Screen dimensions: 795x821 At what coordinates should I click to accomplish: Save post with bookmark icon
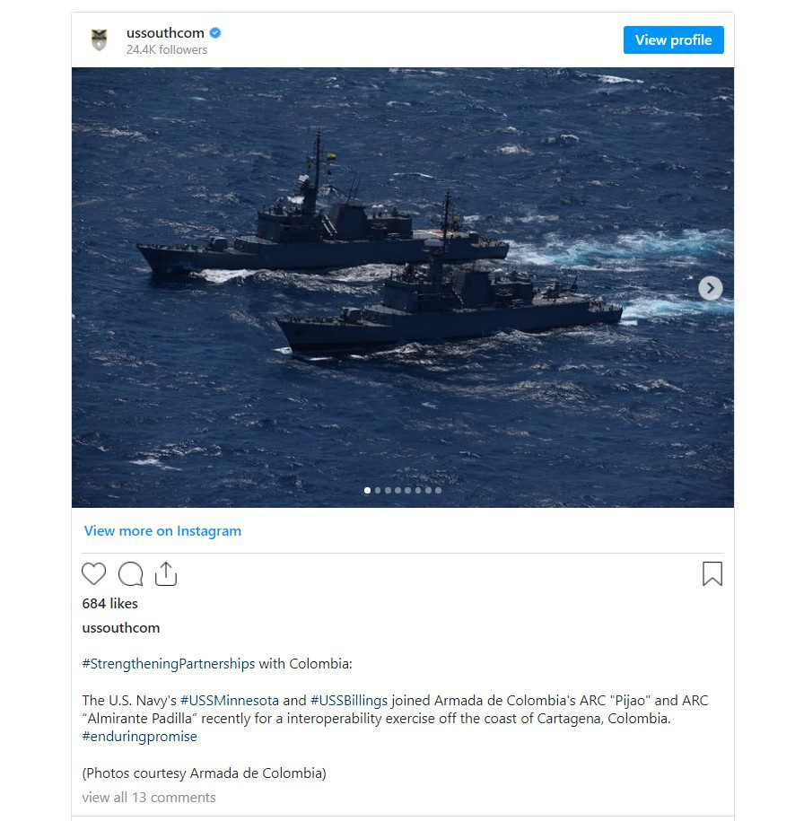[712, 573]
